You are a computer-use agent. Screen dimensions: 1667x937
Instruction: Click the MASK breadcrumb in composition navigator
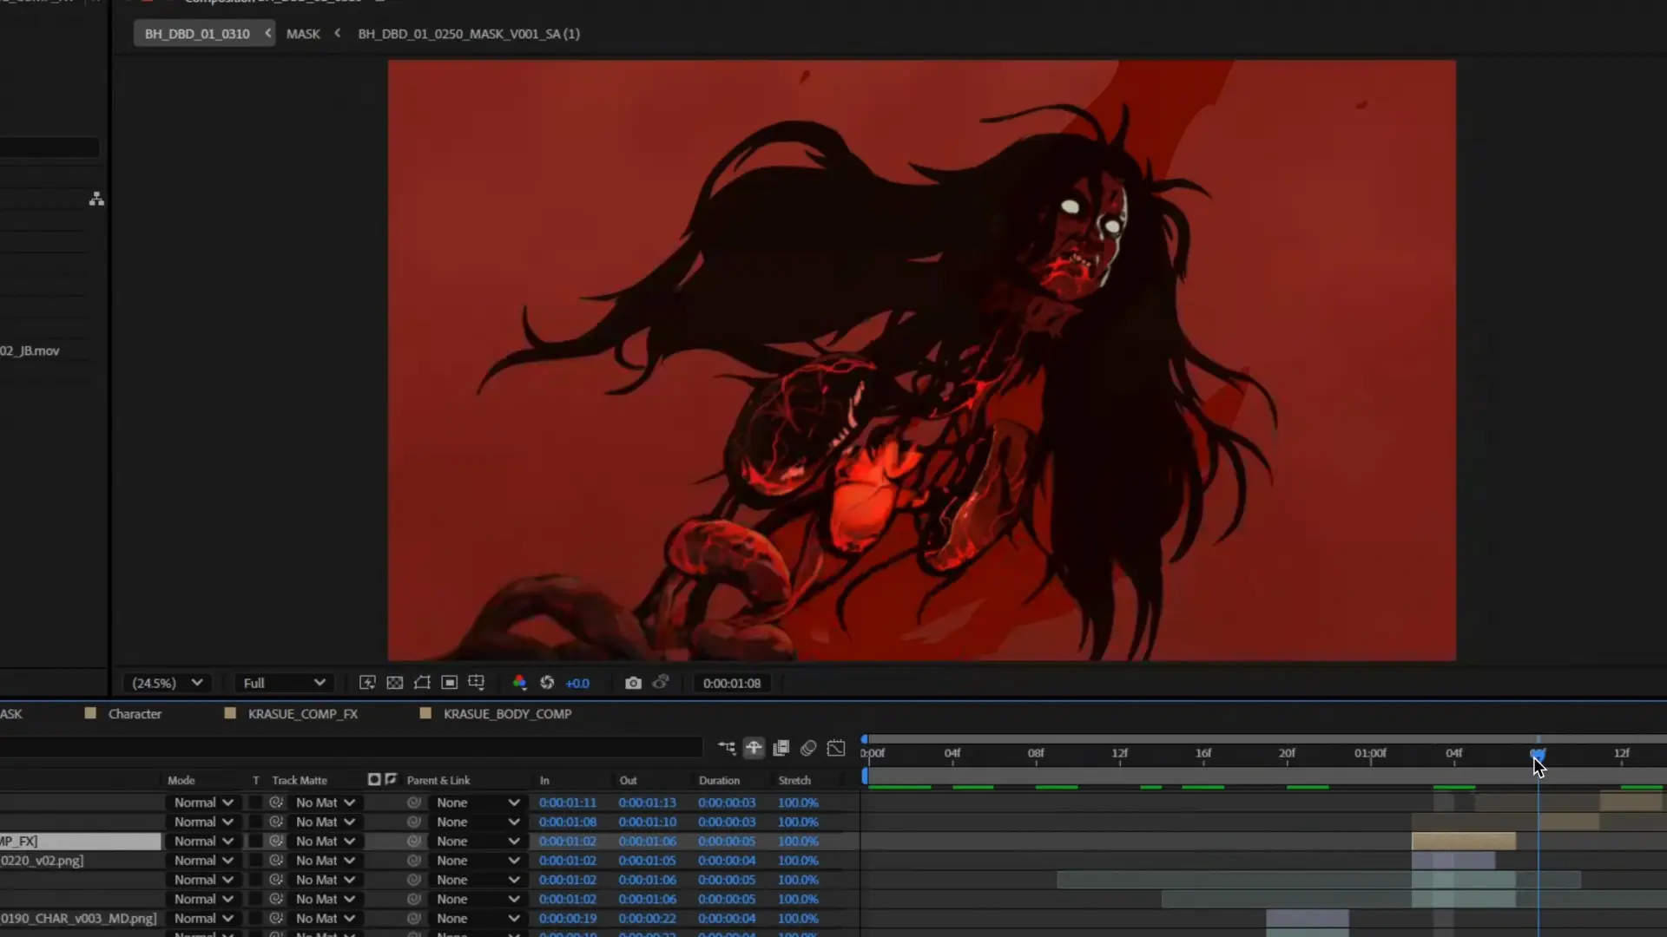point(303,34)
